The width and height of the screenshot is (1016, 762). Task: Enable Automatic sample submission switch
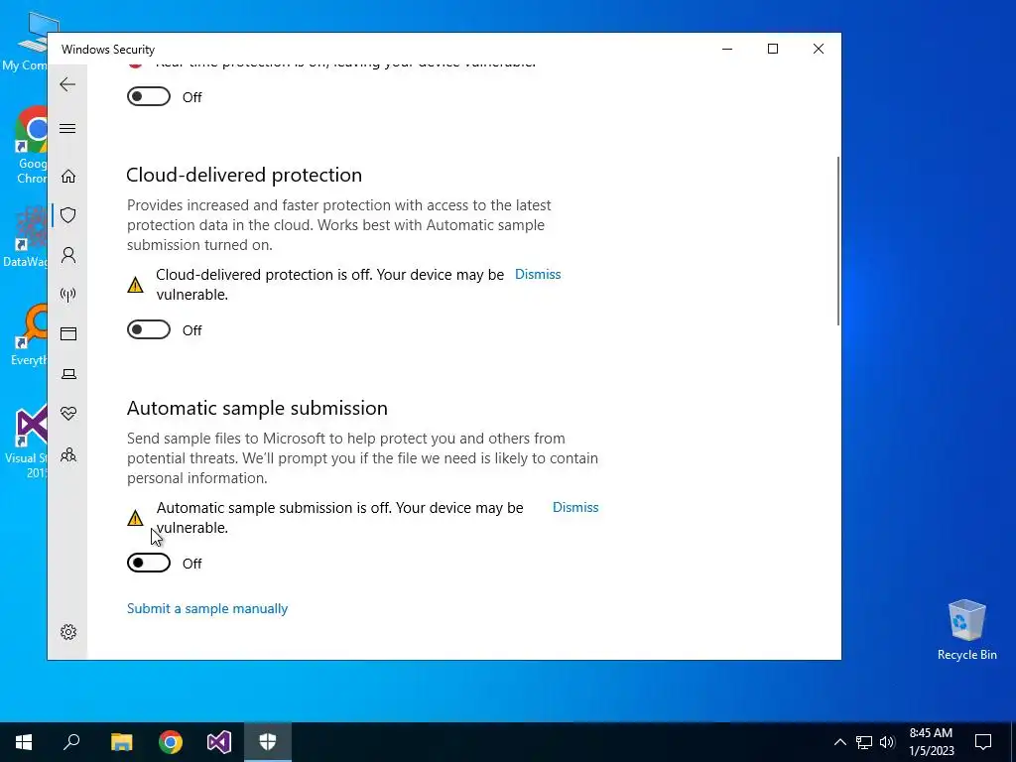tap(149, 564)
